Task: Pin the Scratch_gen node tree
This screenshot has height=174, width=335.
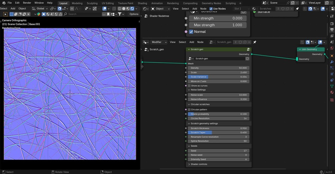Action: click(255, 42)
